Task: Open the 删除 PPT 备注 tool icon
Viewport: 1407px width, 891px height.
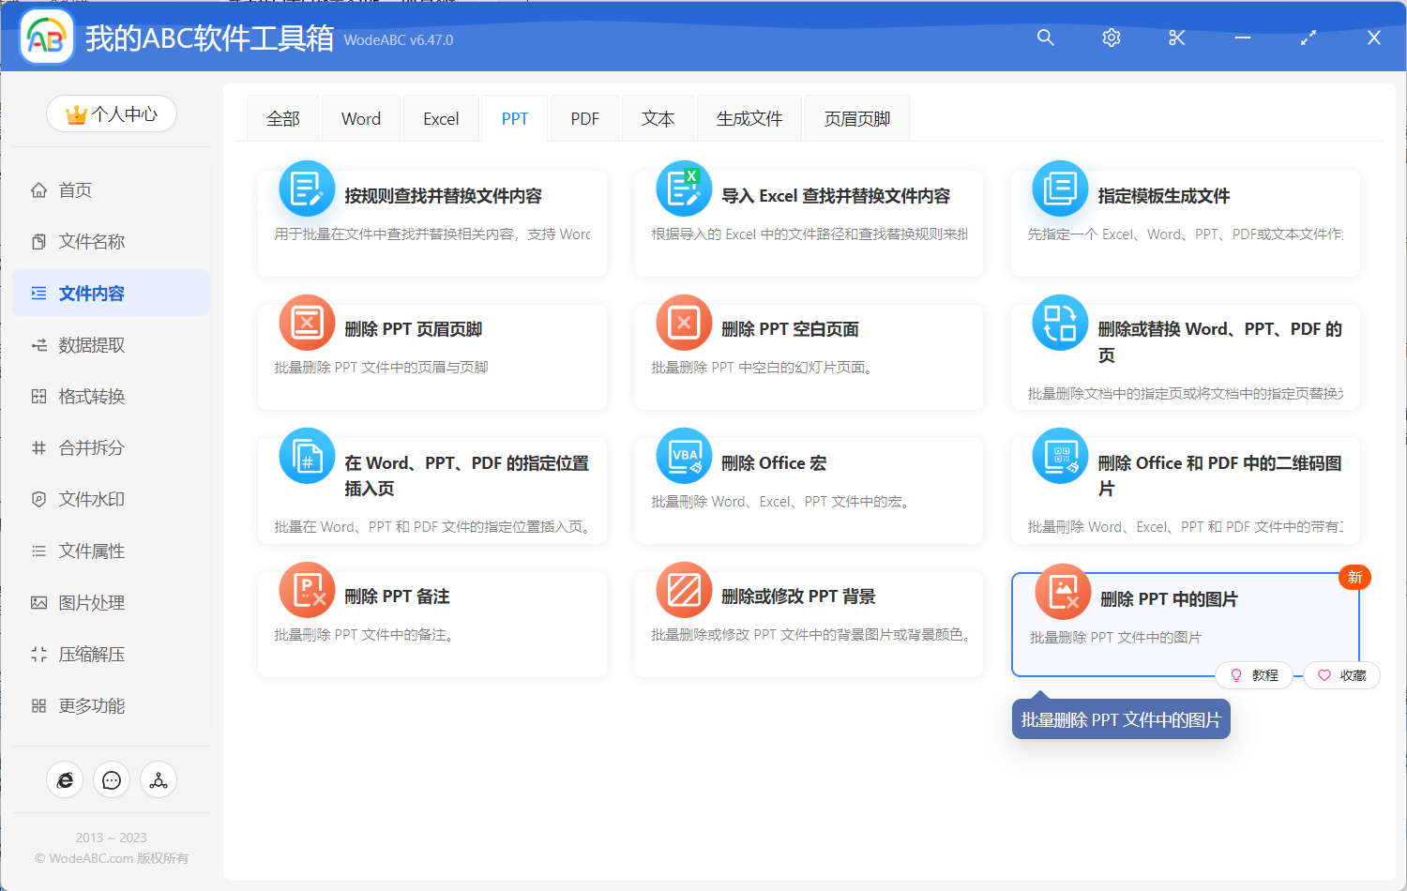Action: click(x=307, y=590)
